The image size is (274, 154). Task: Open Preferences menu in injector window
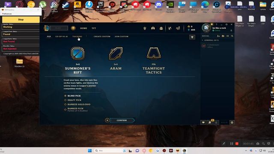coord(7,14)
